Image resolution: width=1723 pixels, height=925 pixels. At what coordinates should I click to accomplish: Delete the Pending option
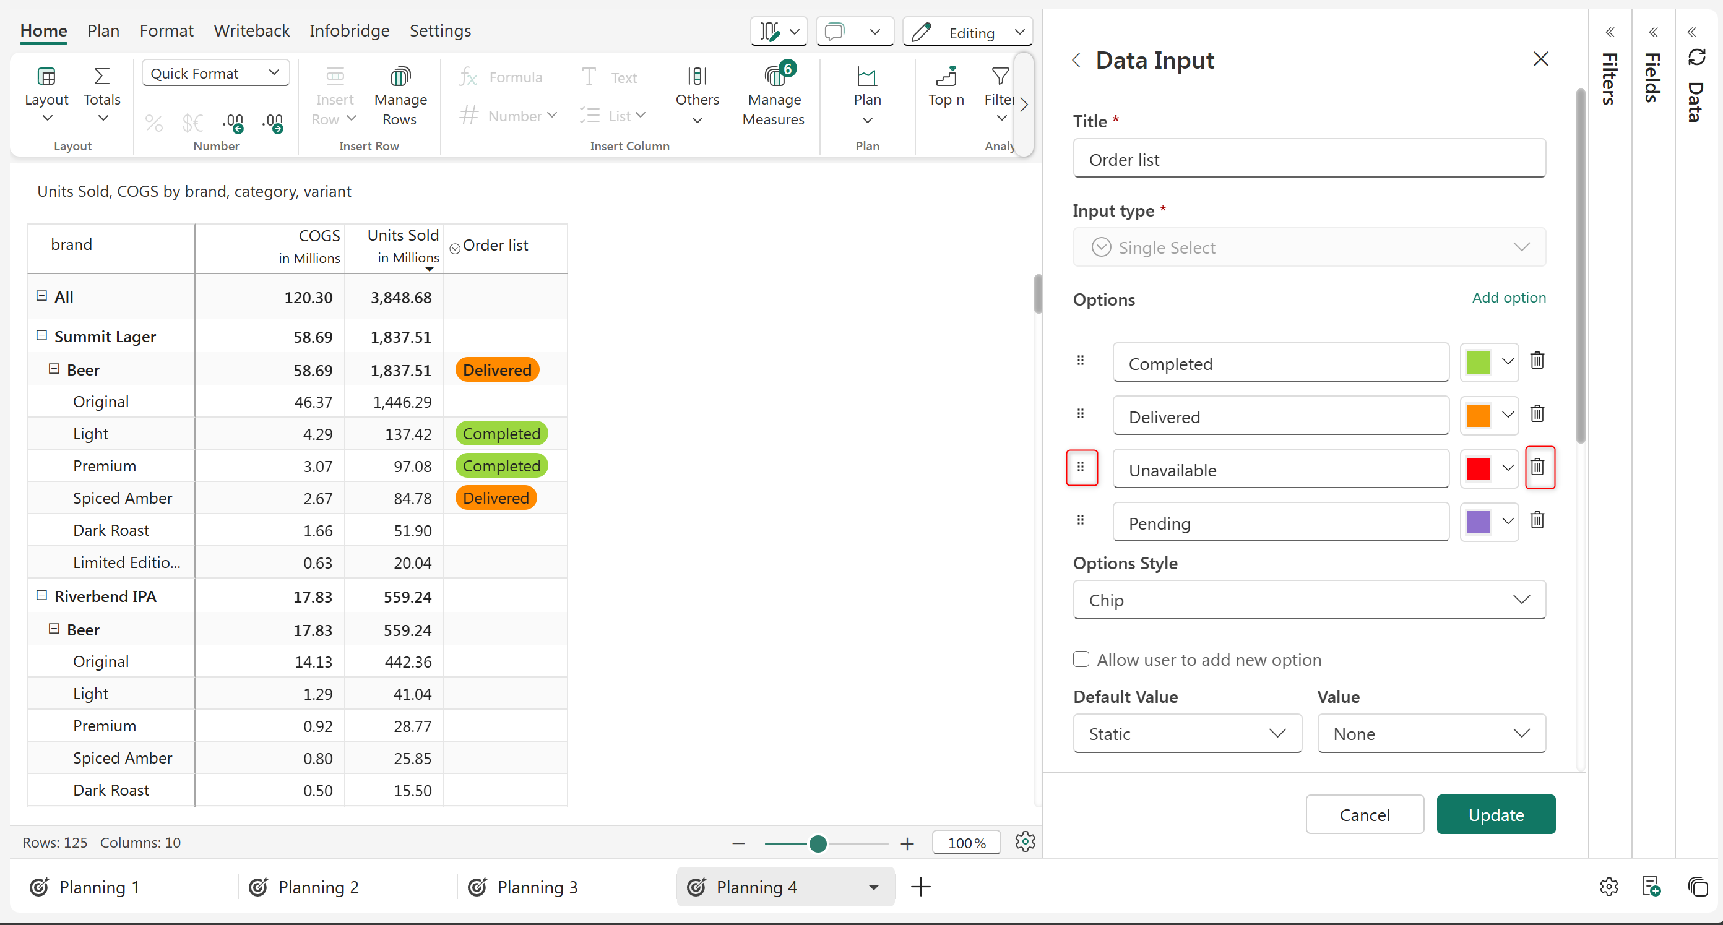1537,520
